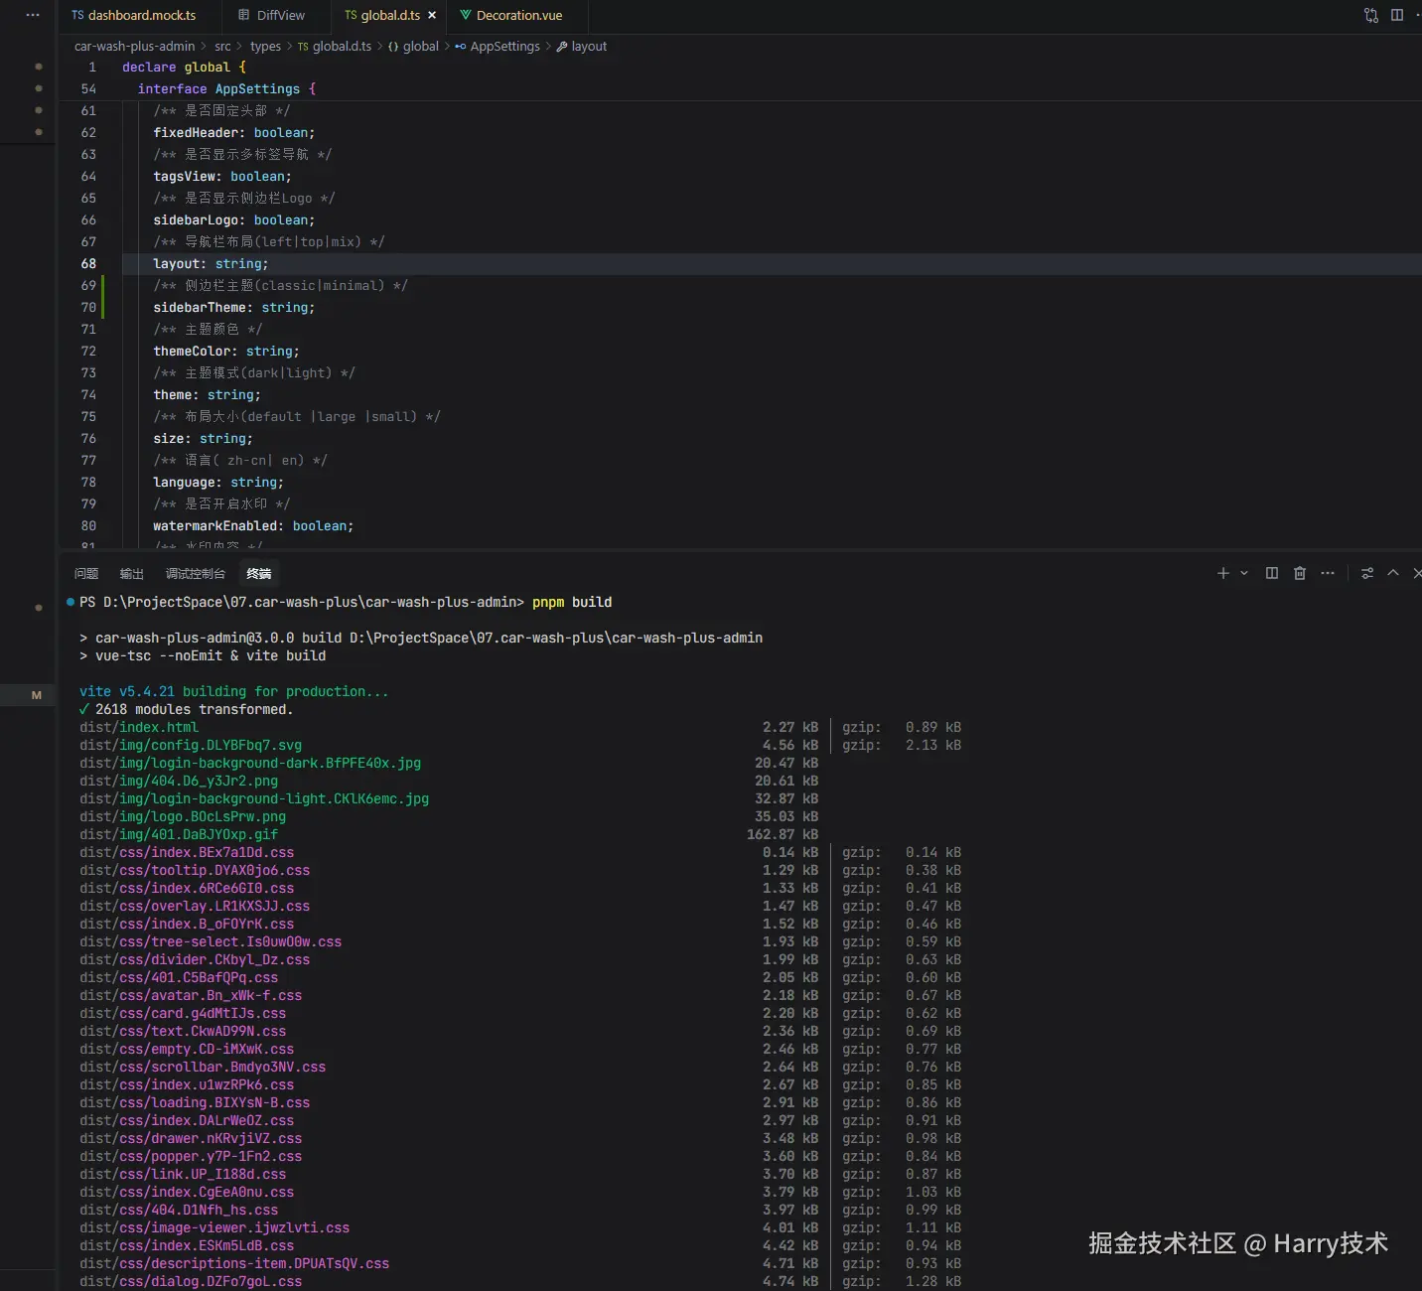This screenshot has width=1422, height=1291.
Task: Place cursor on 'sidebarLogo: boolean;' line
Action: (234, 220)
